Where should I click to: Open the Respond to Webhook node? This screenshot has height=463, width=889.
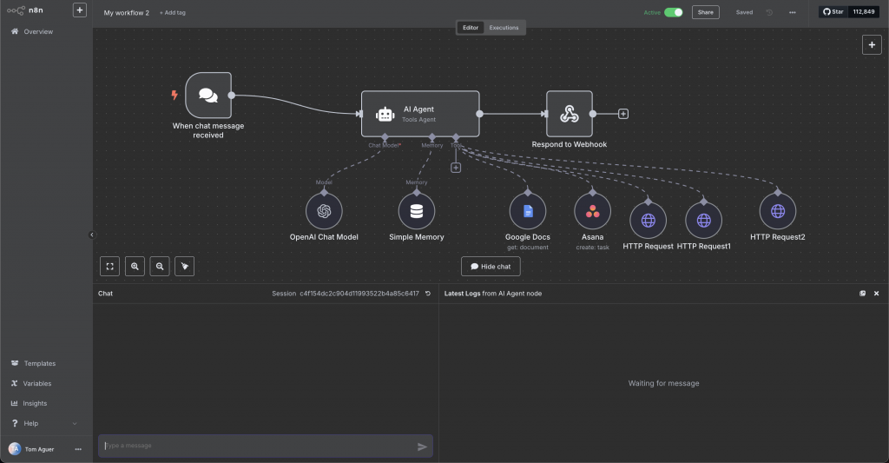(569, 114)
